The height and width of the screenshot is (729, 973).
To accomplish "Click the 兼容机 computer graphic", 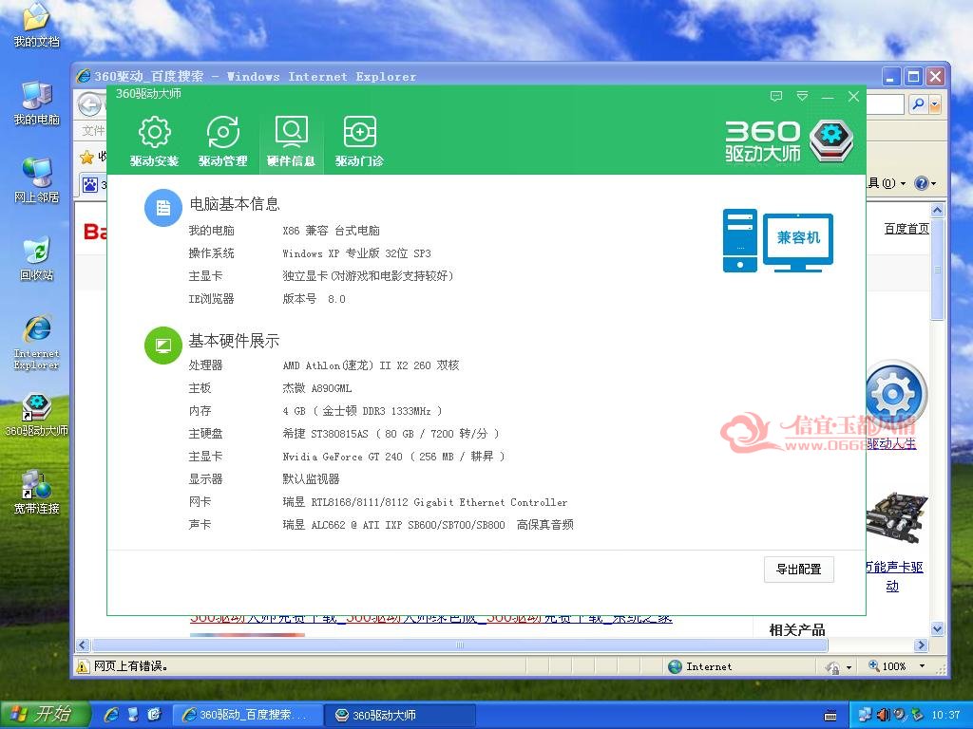I will [778, 240].
